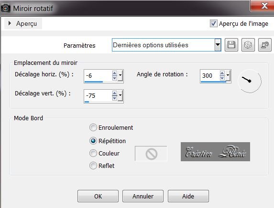Click the randomize parameters dice icon
The height and width of the screenshot is (208, 274).
(x=248, y=45)
